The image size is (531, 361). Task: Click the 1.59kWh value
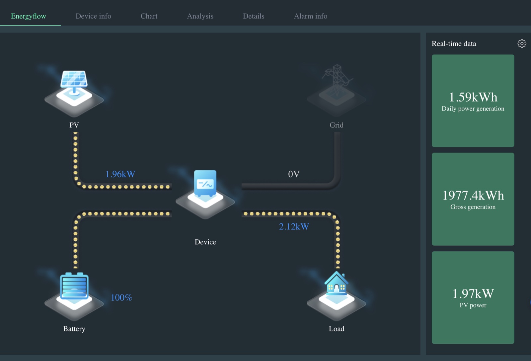(x=473, y=97)
